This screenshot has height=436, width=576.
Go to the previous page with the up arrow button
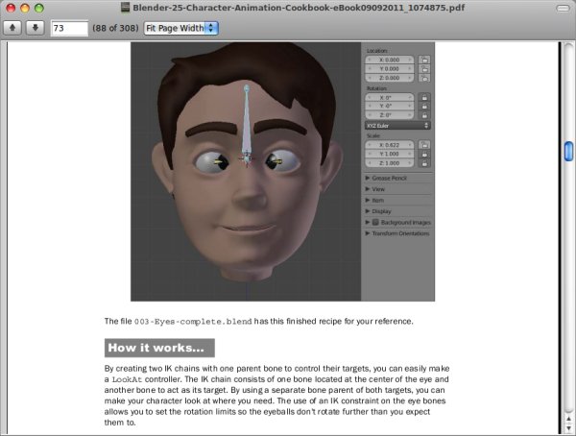coord(12,28)
